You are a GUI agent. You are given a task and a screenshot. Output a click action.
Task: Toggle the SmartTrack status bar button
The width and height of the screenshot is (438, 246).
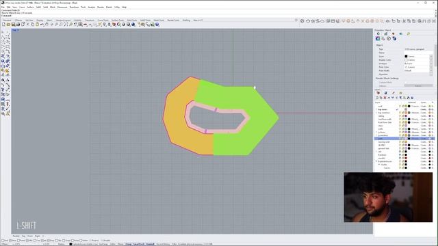(138, 244)
